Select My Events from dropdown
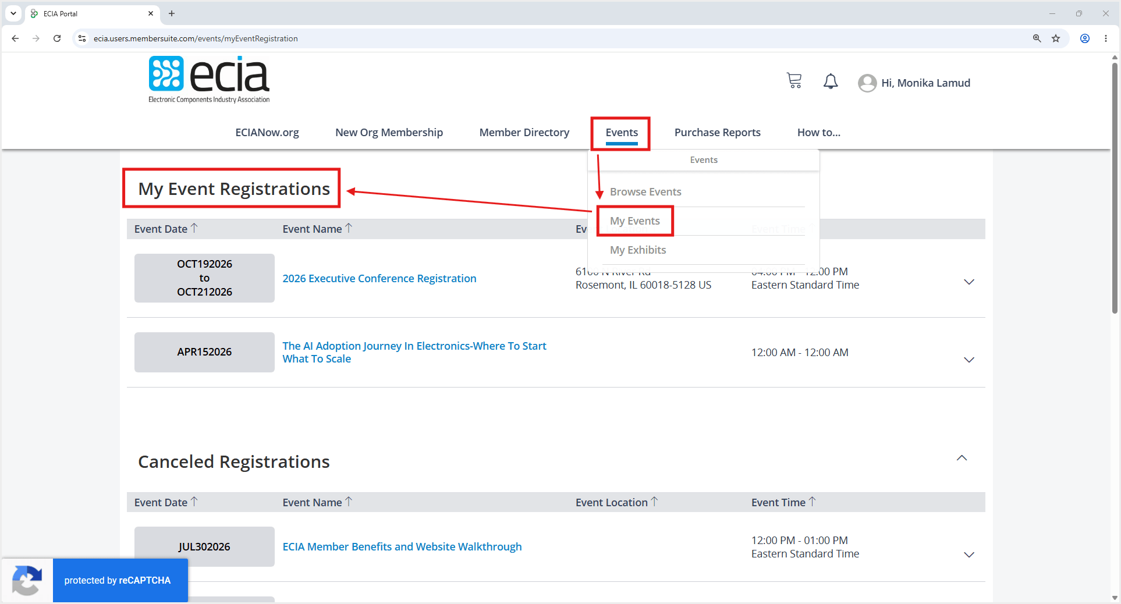 point(635,221)
